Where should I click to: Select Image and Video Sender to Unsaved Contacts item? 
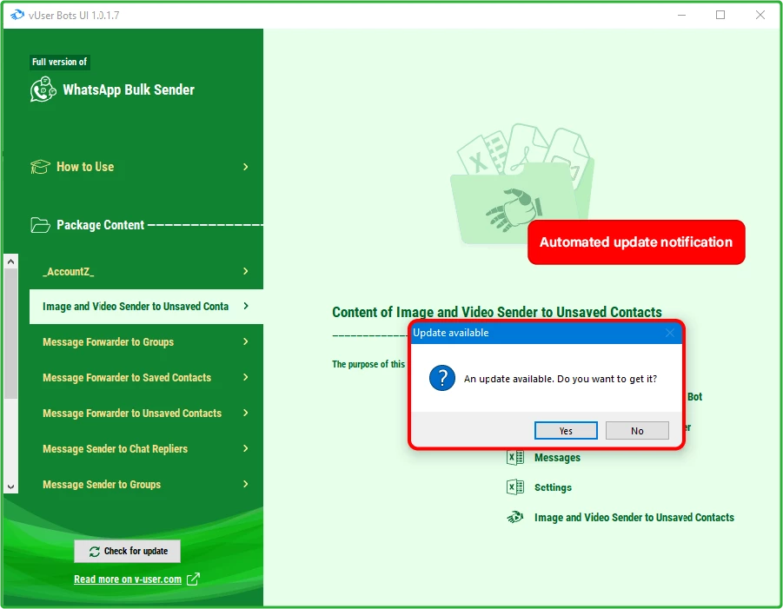(146, 307)
